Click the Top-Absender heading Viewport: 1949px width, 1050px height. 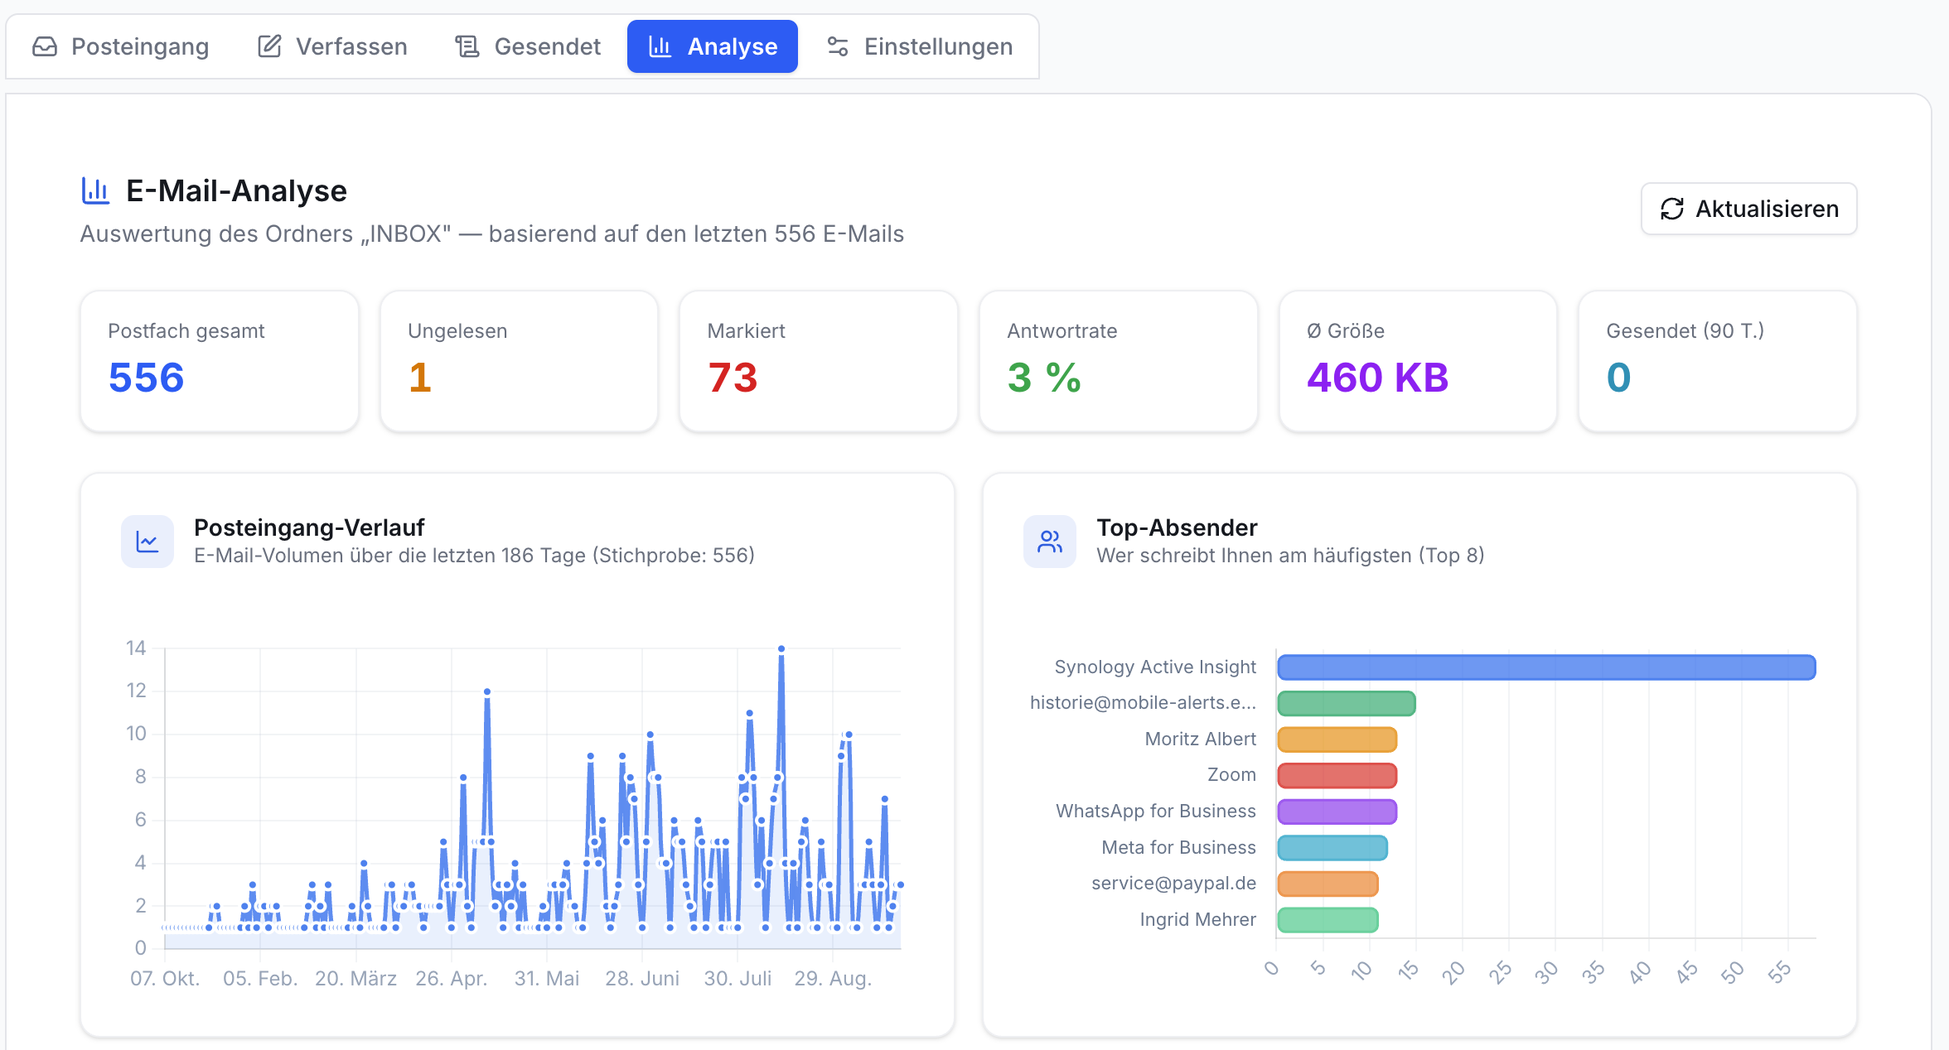click(x=1177, y=527)
